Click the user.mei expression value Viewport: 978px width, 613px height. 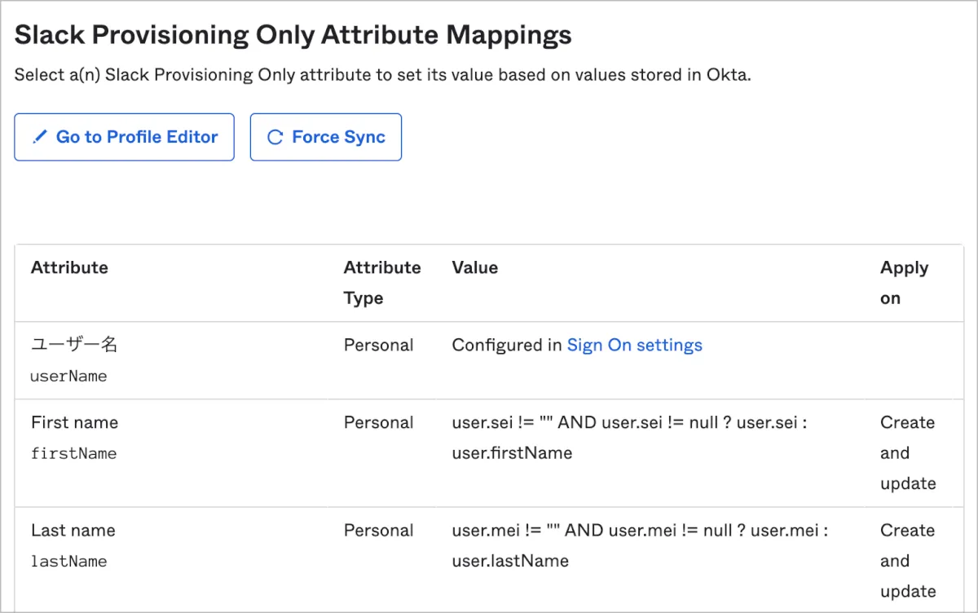(x=640, y=545)
